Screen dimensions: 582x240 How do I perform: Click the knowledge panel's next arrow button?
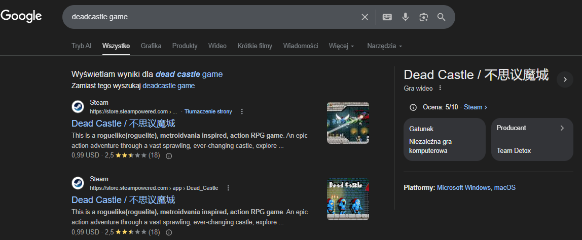[x=565, y=79]
